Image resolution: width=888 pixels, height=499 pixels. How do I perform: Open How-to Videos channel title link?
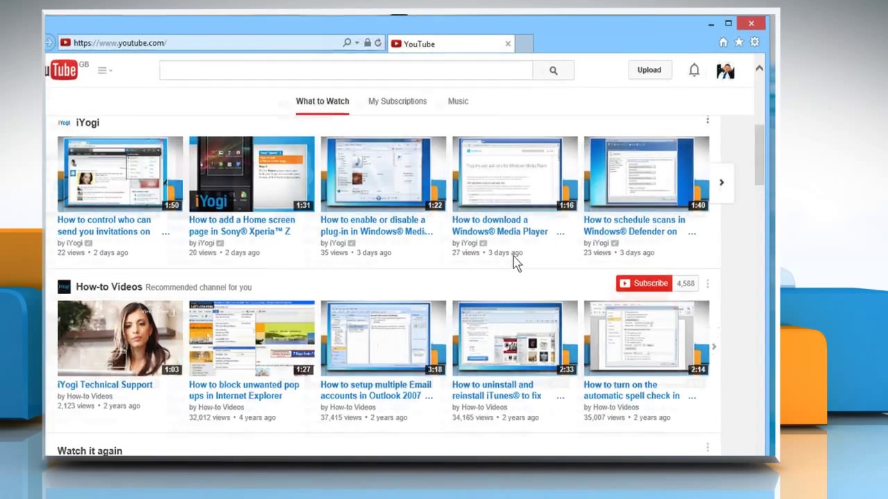(x=109, y=287)
